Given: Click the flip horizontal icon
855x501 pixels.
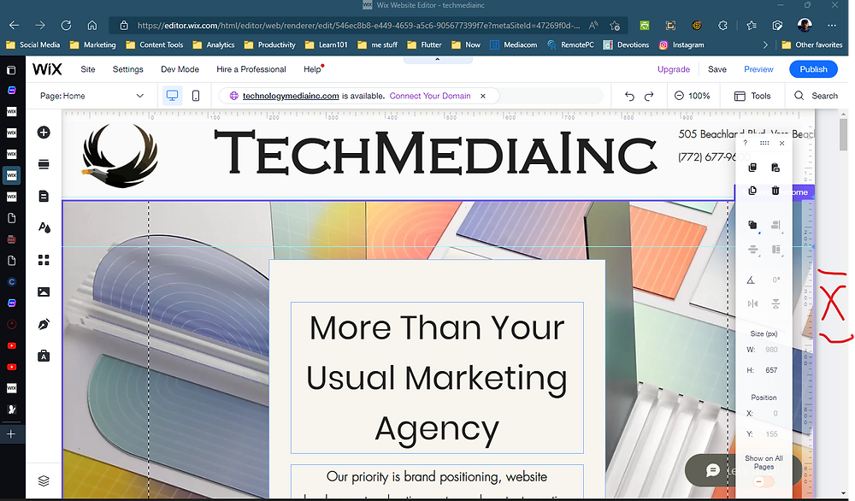Looking at the screenshot, I should point(752,304).
